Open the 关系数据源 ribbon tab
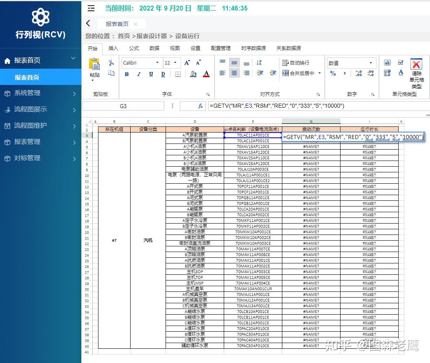Image resolution: width=430 pixels, height=363 pixels. pyautogui.click(x=288, y=48)
